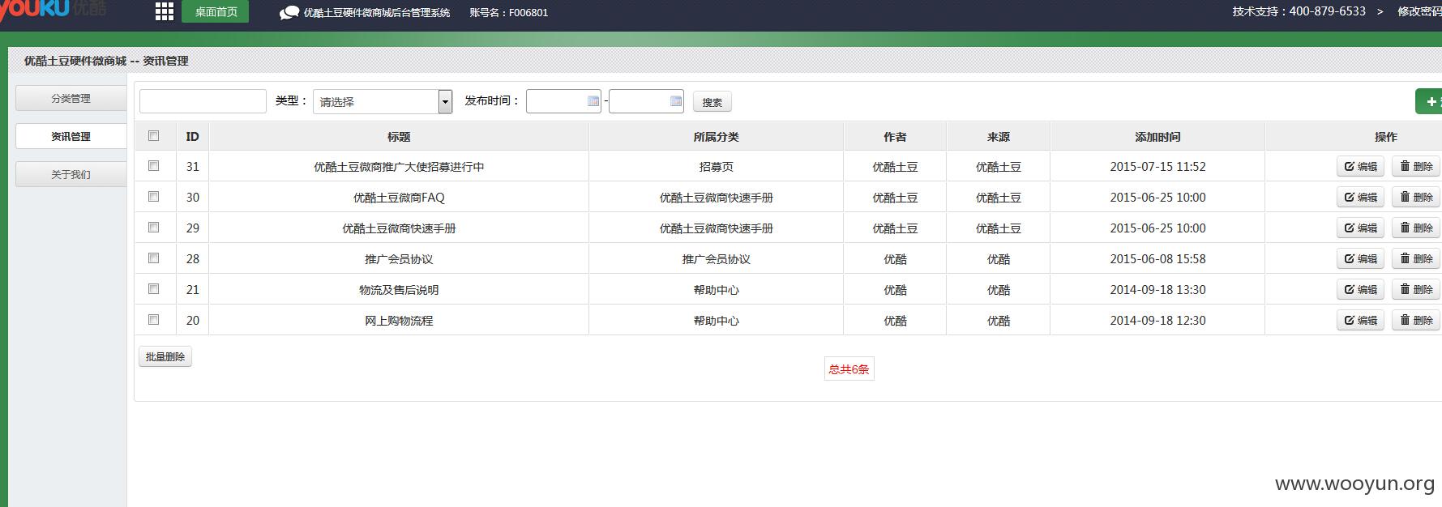Delete article ID 31
Viewport: 1442px width, 507px height.
pos(1416,166)
